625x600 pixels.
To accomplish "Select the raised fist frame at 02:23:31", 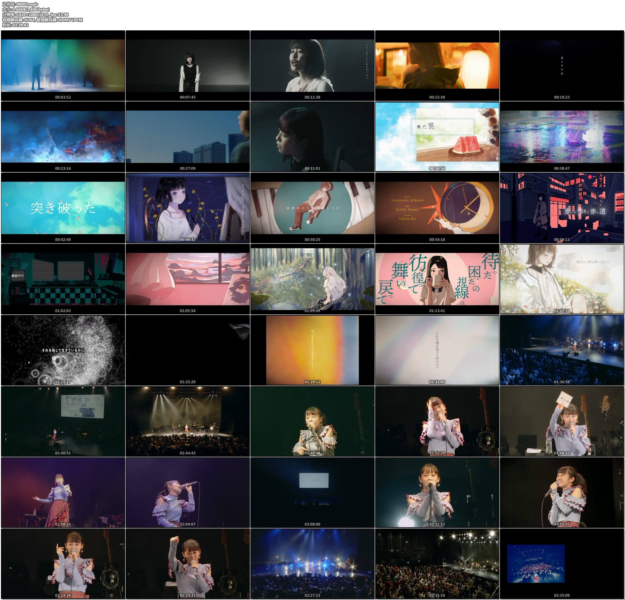I will (188, 563).
